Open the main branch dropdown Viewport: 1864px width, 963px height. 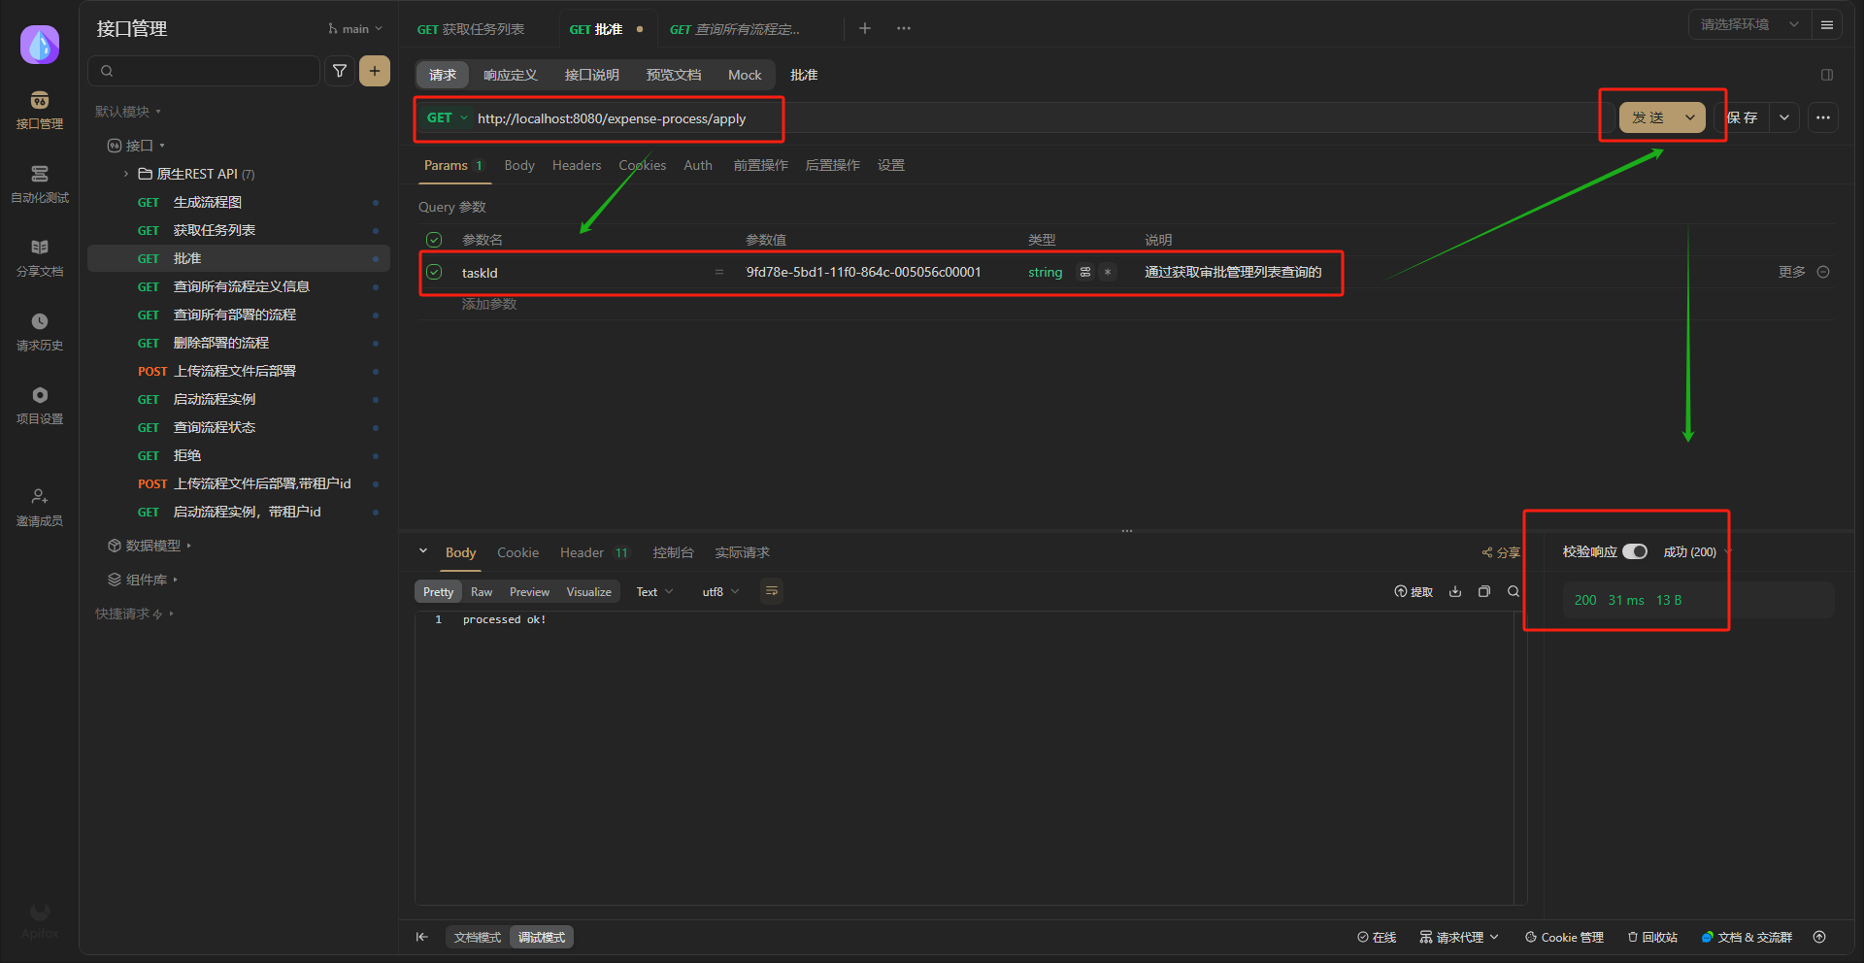355,28
